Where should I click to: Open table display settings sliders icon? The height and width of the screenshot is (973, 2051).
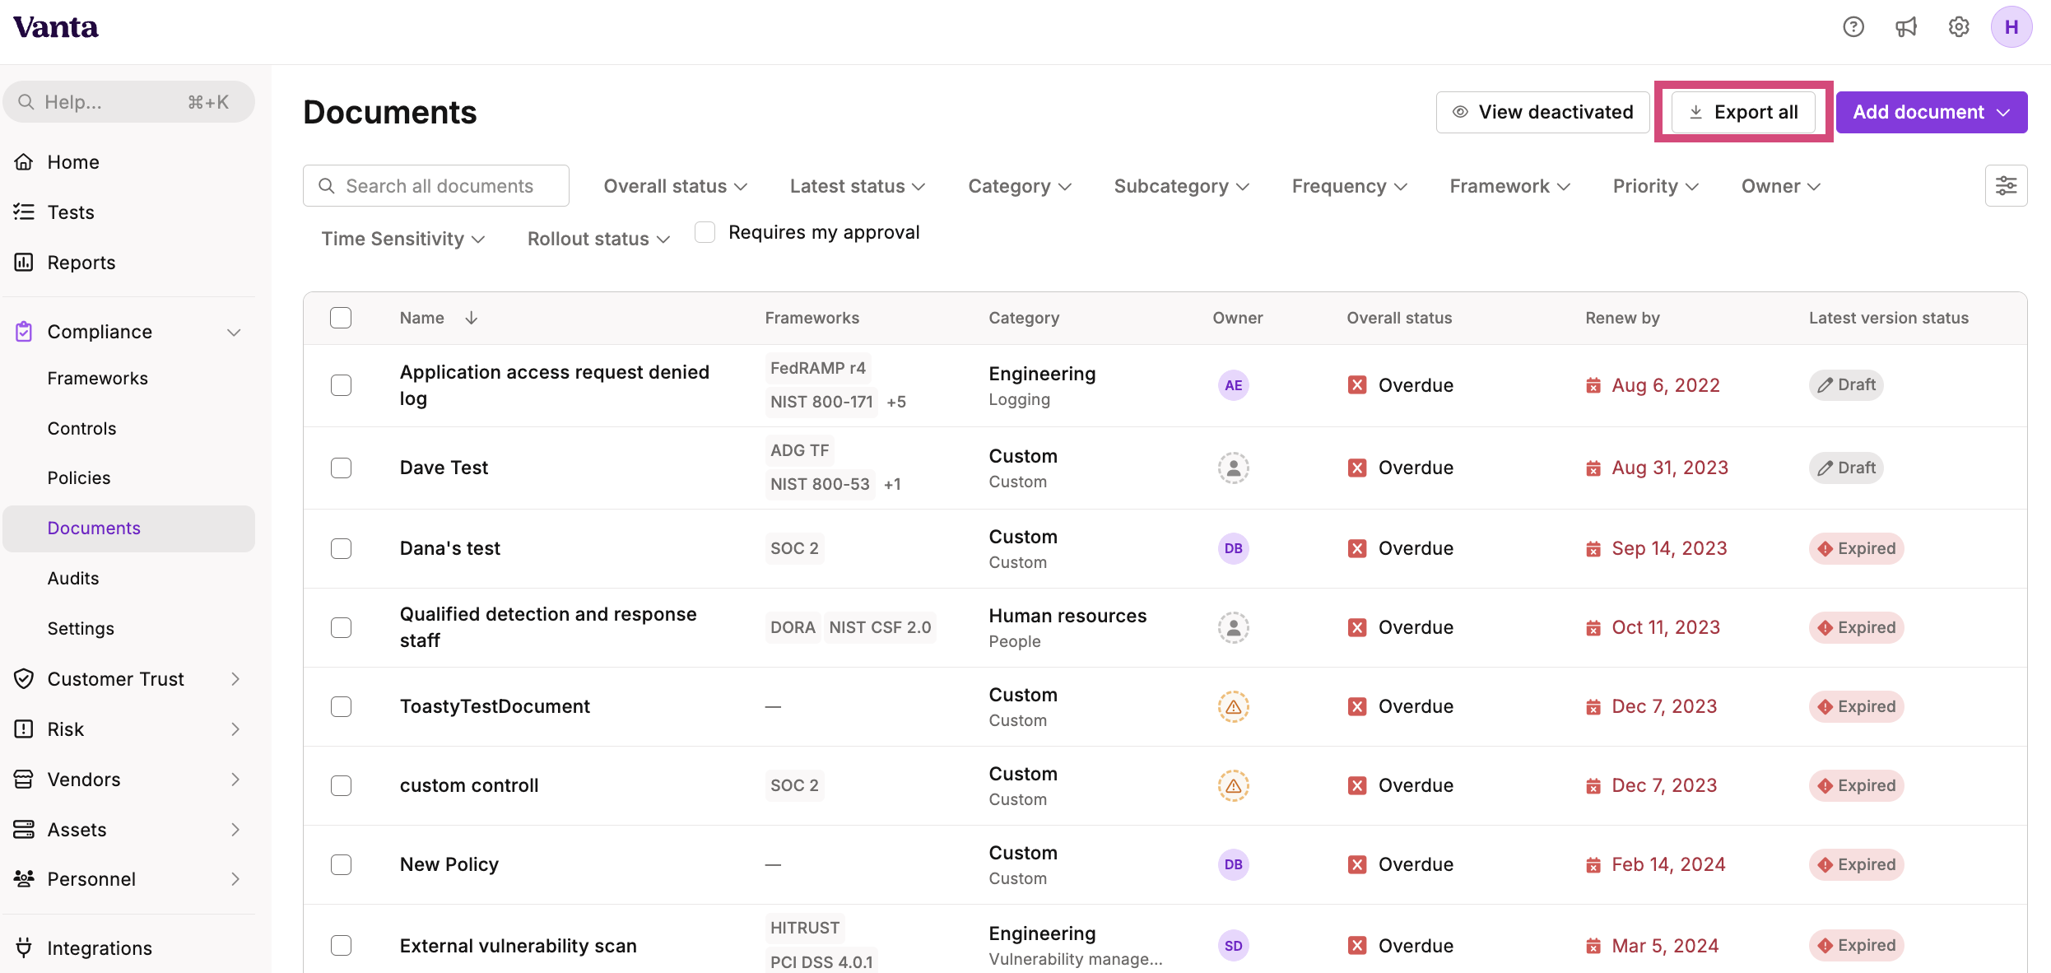[x=2006, y=186]
